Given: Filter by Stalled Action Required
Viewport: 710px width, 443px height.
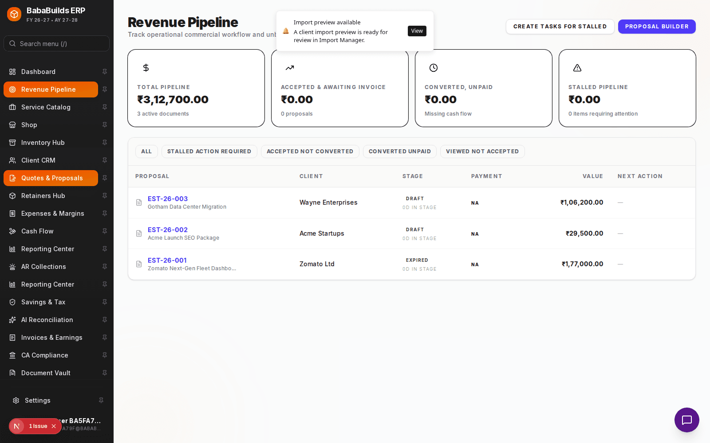Looking at the screenshot, I should tap(209, 152).
